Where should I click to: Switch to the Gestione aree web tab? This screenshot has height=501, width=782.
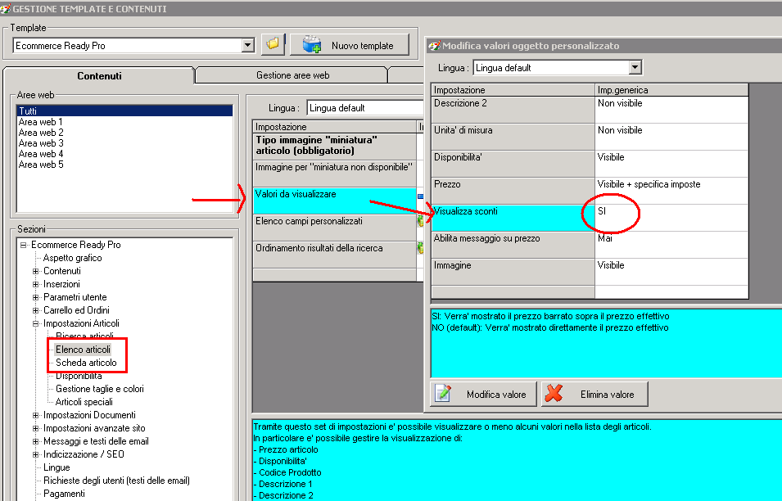click(292, 75)
